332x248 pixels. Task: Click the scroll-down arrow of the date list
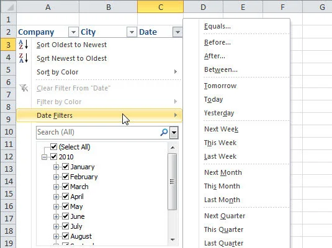coord(173,239)
